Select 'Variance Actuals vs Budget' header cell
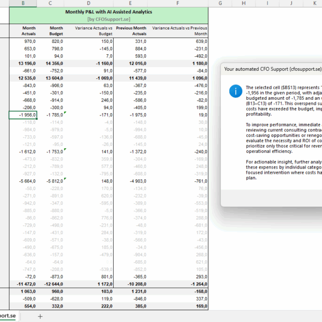 [x=89, y=31]
